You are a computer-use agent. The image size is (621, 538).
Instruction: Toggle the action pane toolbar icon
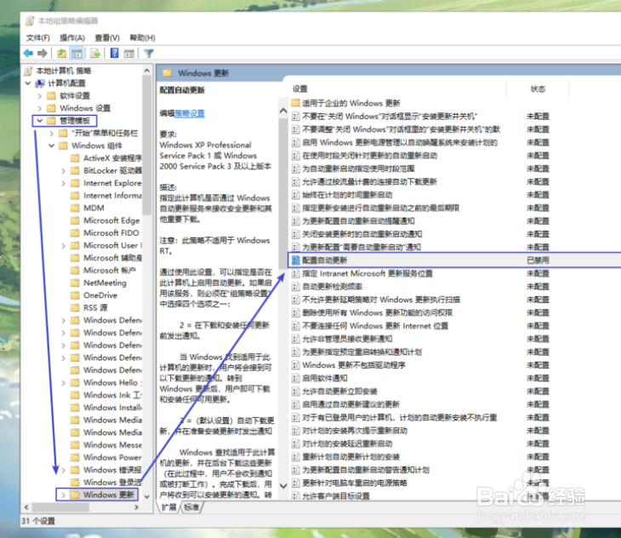pos(129,53)
